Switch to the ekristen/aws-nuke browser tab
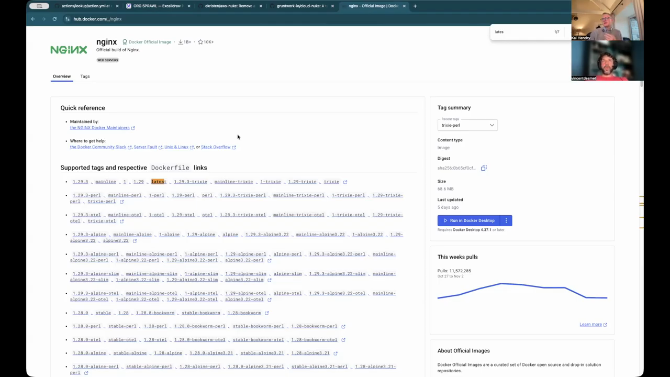Viewport: 670px width, 377px height. coord(229,6)
